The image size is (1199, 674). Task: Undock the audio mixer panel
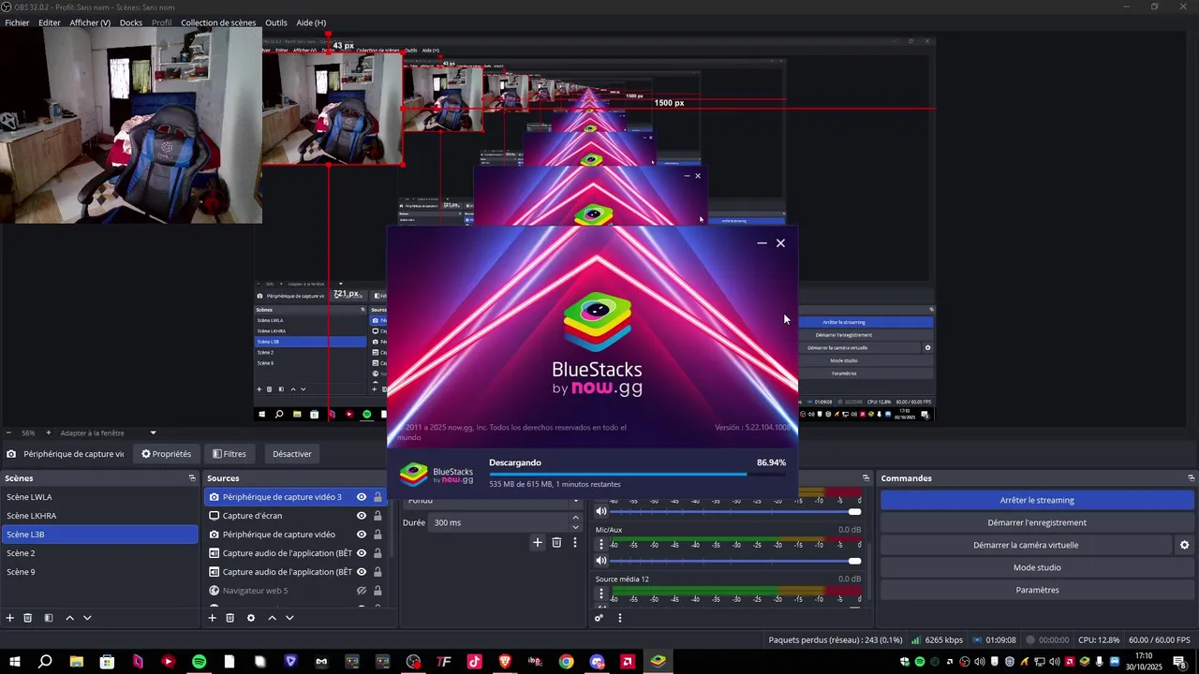pos(866,478)
